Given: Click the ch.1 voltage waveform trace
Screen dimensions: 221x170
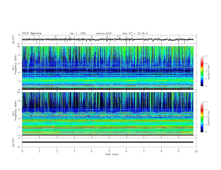Looking at the screenshot, I should (107, 39).
